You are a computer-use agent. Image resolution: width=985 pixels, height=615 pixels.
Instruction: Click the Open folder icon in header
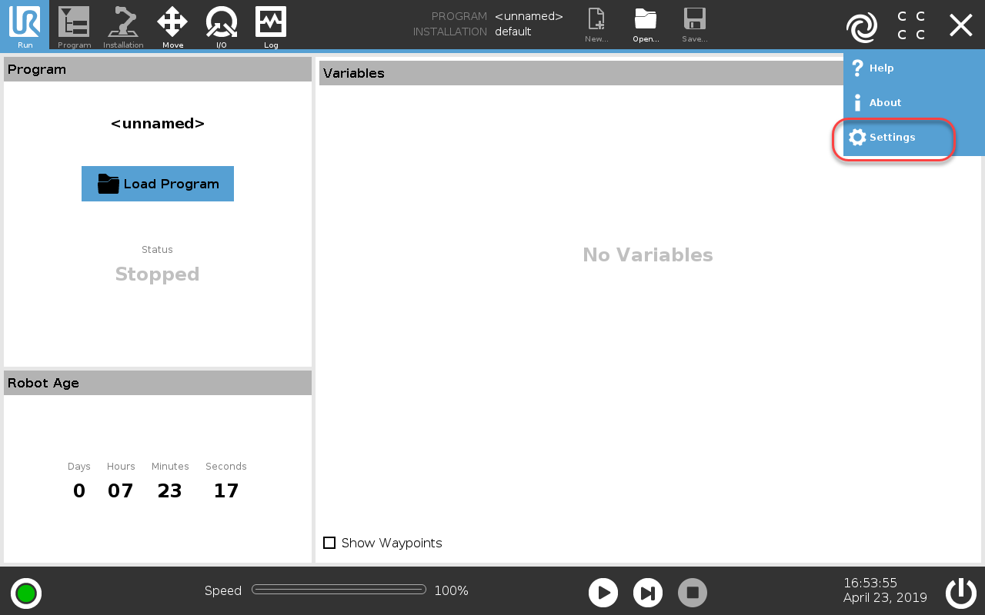646,25
